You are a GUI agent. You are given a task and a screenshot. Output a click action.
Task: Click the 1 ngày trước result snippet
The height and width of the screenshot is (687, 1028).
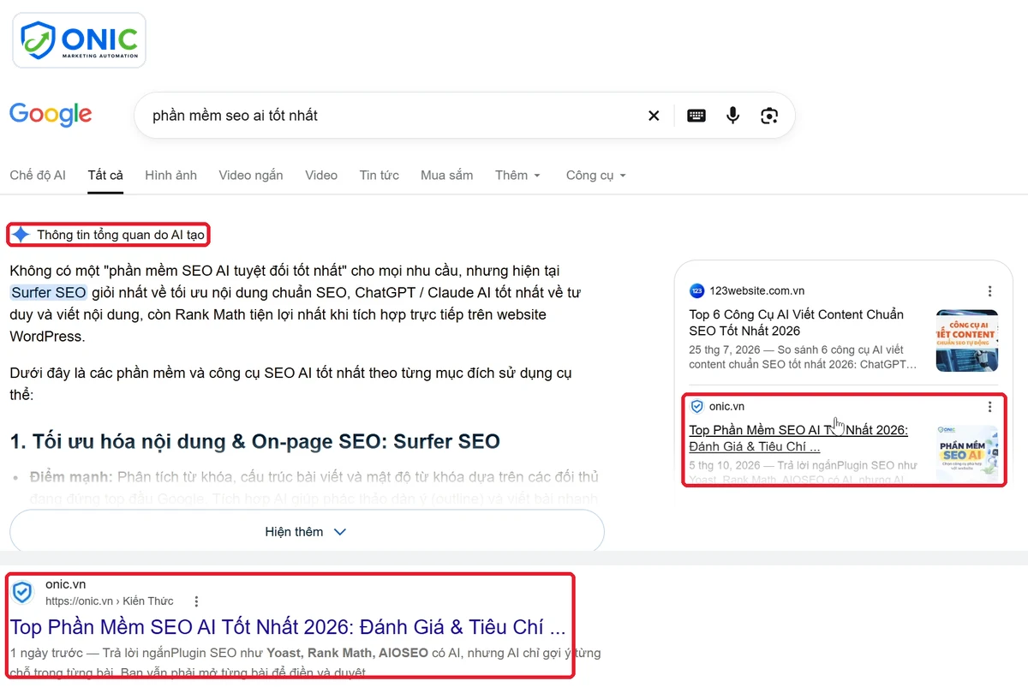(x=305, y=663)
